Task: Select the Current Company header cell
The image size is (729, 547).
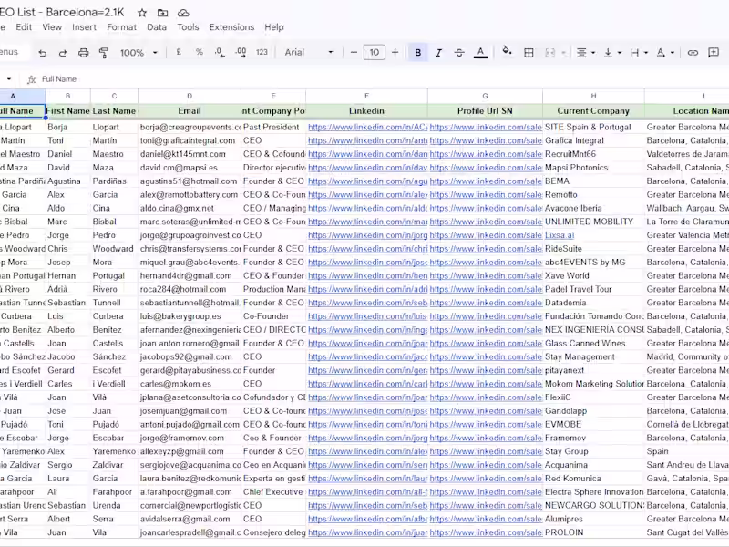Action: 594,111
